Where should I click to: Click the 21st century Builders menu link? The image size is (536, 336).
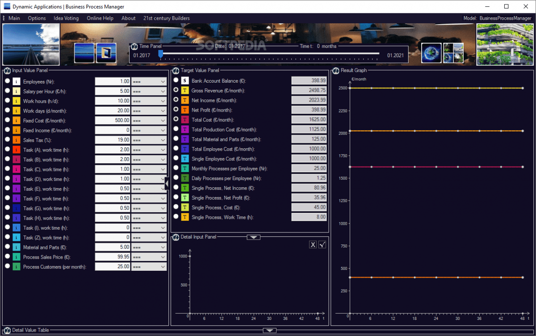pyautogui.click(x=166, y=18)
